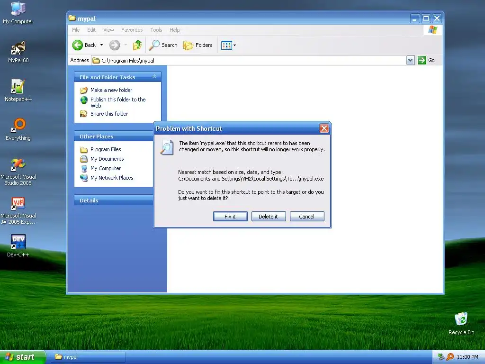Click the address path field
The image size is (485, 364).
249,60
